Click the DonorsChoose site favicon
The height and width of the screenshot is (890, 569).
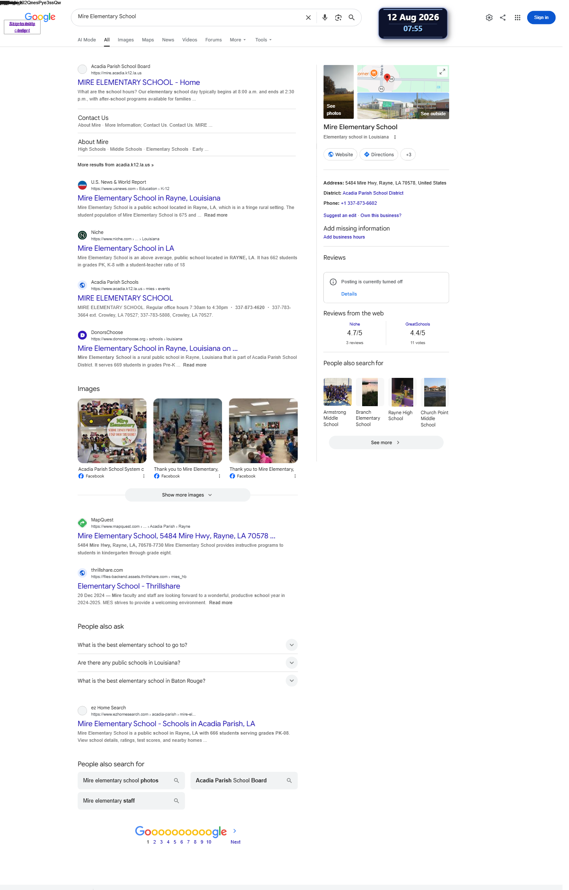[82, 335]
